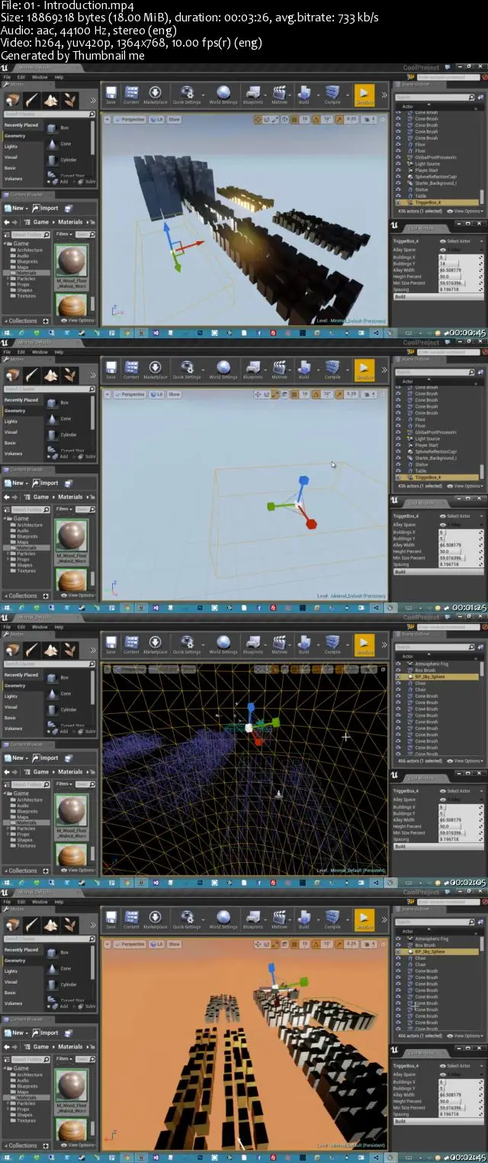The image size is (488, 1163).
Task: Click add collection plus icon in the 00:00:45 frame
Action: [46, 321]
